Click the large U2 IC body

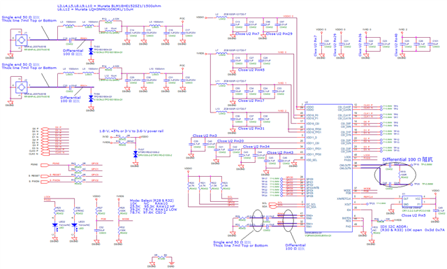(x=328, y=169)
